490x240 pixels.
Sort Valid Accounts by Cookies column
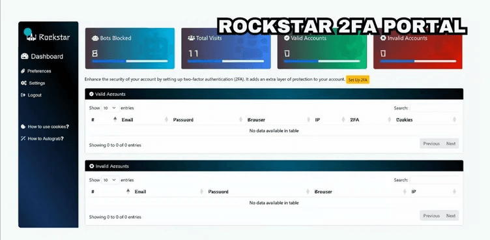[x=426, y=119]
